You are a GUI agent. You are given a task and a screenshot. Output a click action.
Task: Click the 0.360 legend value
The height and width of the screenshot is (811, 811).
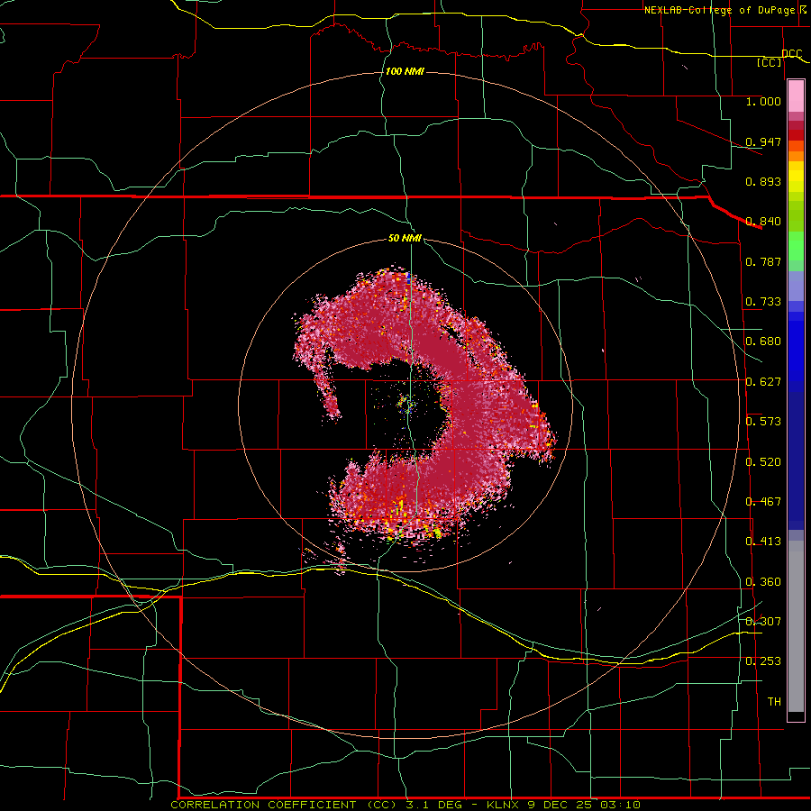click(763, 582)
